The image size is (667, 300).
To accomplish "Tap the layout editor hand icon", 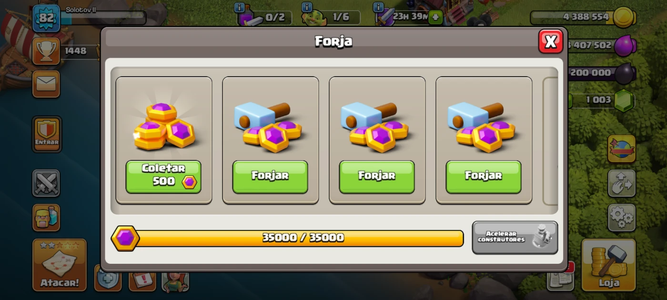I will pyautogui.click(x=622, y=183).
